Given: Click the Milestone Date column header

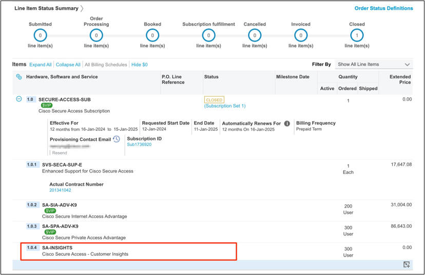Looking at the screenshot, I should tap(293, 77).
